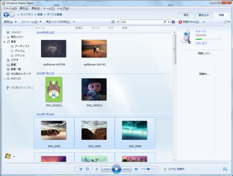Select アルバム in the library tree

[20, 51]
